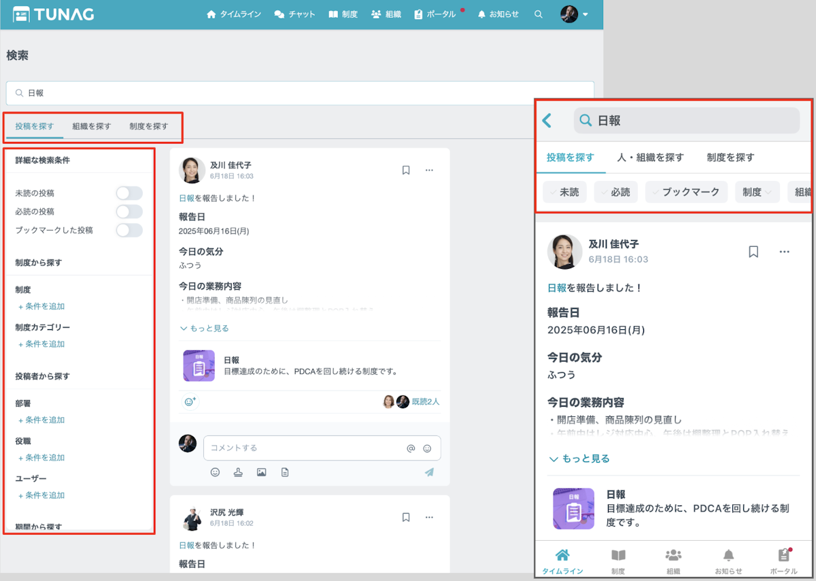
Task: Click the mention @ icon in comment box
Action: tap(411, 448)
